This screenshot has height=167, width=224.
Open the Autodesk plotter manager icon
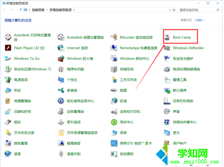pyautogui.click(x=61, y=37)
